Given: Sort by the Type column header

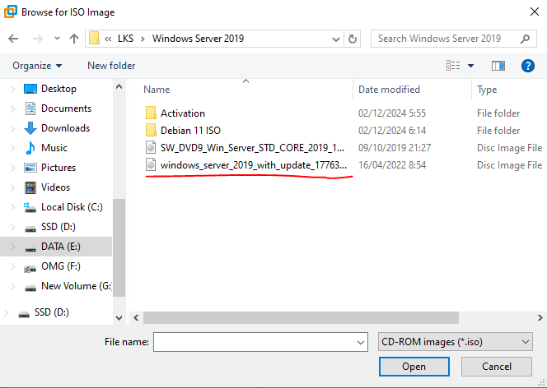Looking at the screenshot, I should [x=487, y=90].
